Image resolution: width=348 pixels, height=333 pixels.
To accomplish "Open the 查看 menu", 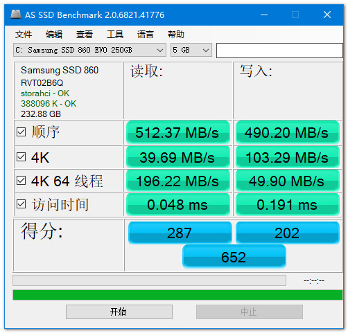I will coord(85,35).
